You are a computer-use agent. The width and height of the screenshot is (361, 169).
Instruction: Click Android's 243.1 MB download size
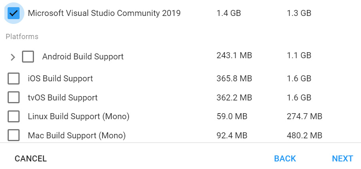(x=234, y=55)
